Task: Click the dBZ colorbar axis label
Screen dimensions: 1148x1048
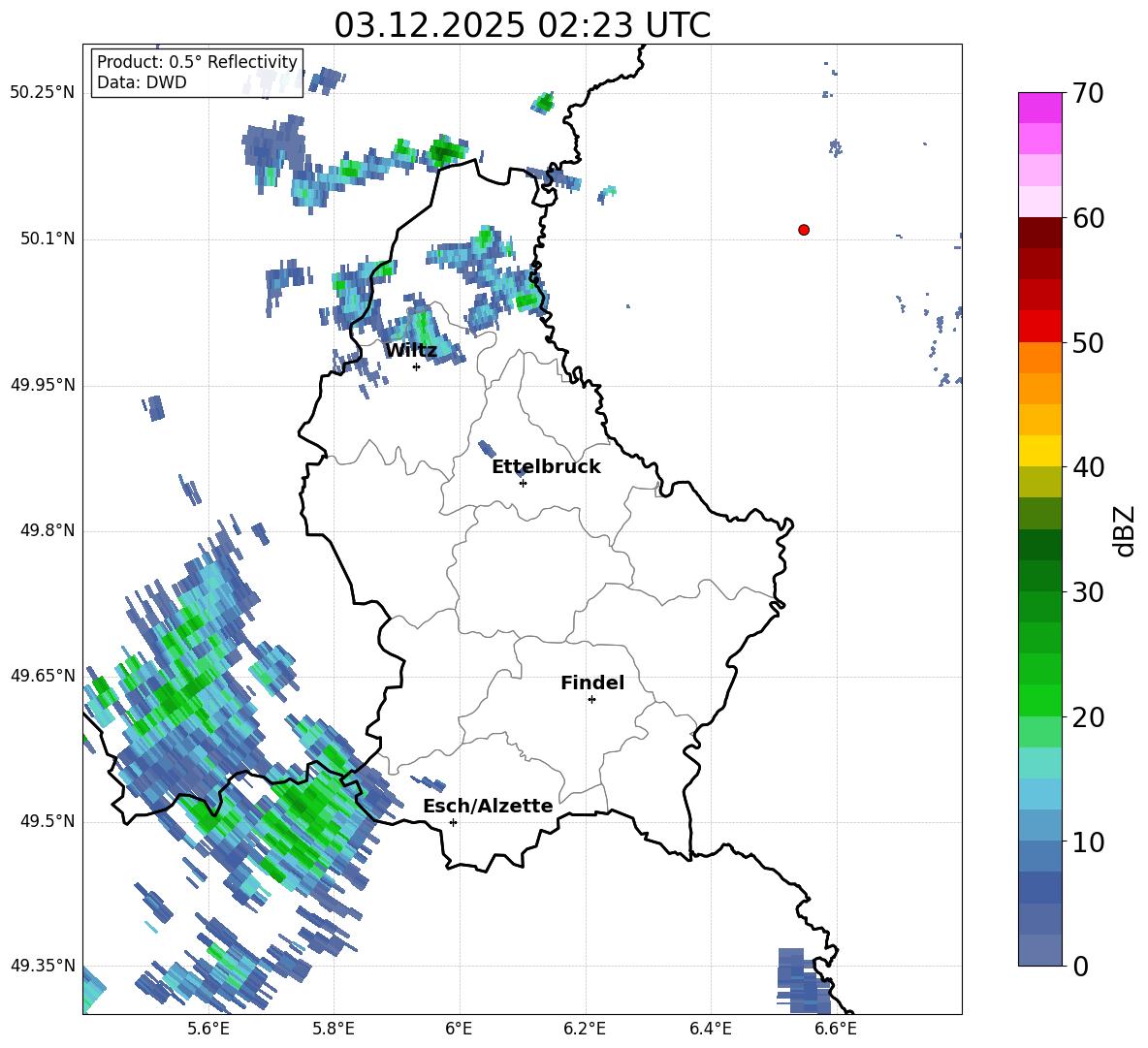Action: click(x=1126, y=530)
